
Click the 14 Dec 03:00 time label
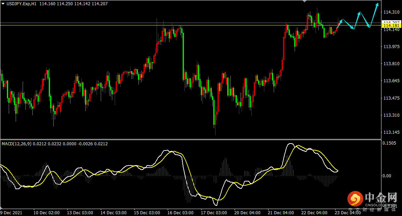(113, 213)
